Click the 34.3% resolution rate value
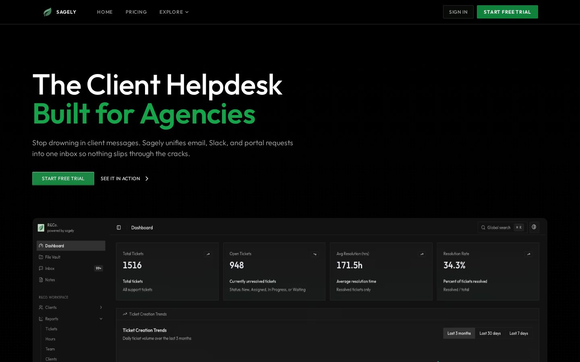The image size is (580, 362). [x=454, y=265]
